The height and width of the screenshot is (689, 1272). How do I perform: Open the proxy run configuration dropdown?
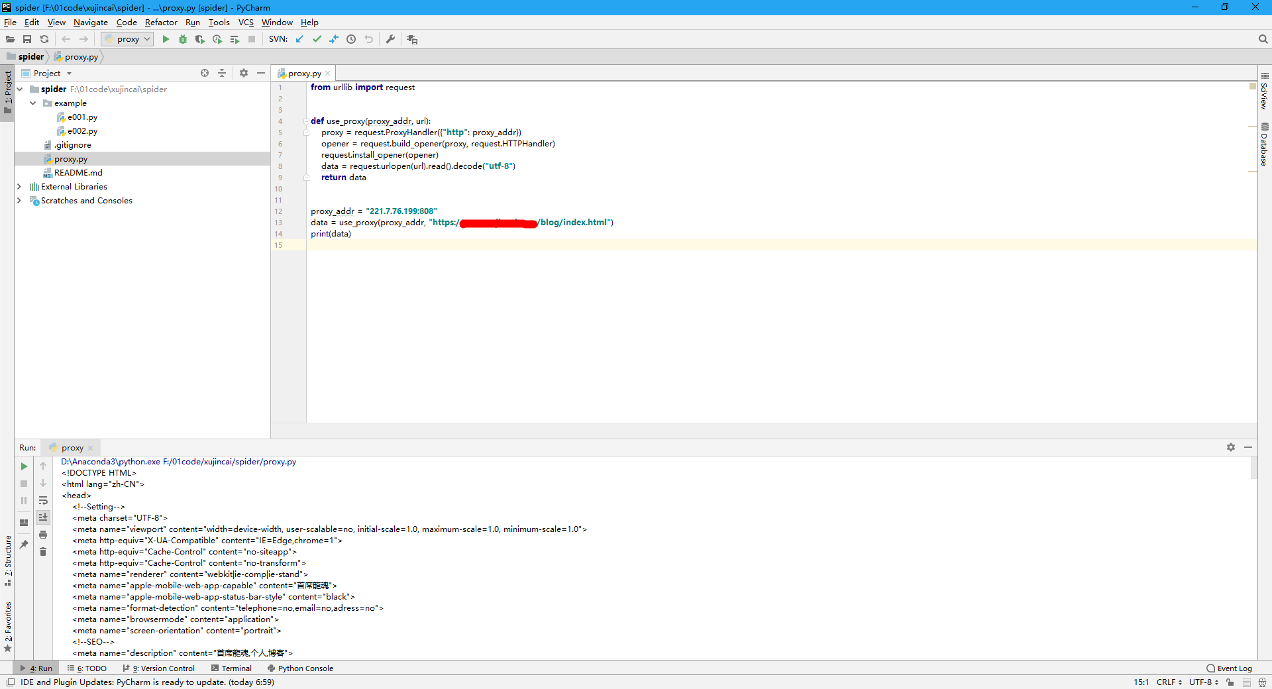pos(127,39)
